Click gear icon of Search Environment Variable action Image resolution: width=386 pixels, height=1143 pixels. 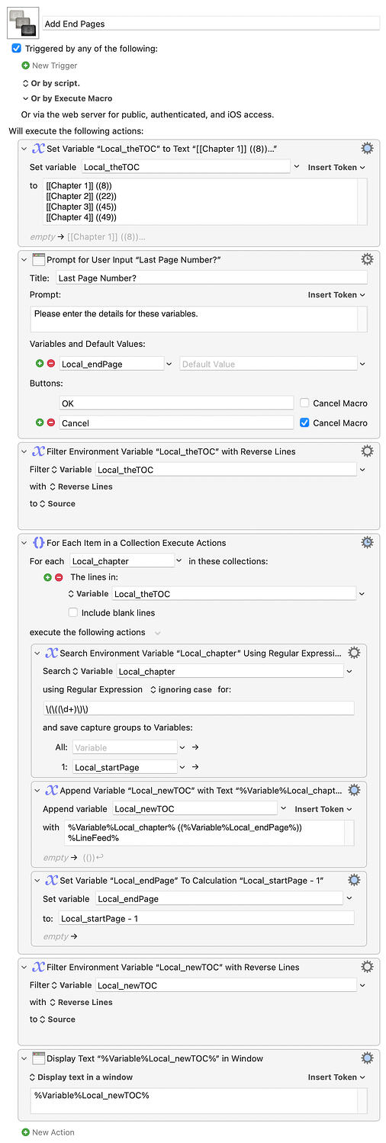(354, 653)
